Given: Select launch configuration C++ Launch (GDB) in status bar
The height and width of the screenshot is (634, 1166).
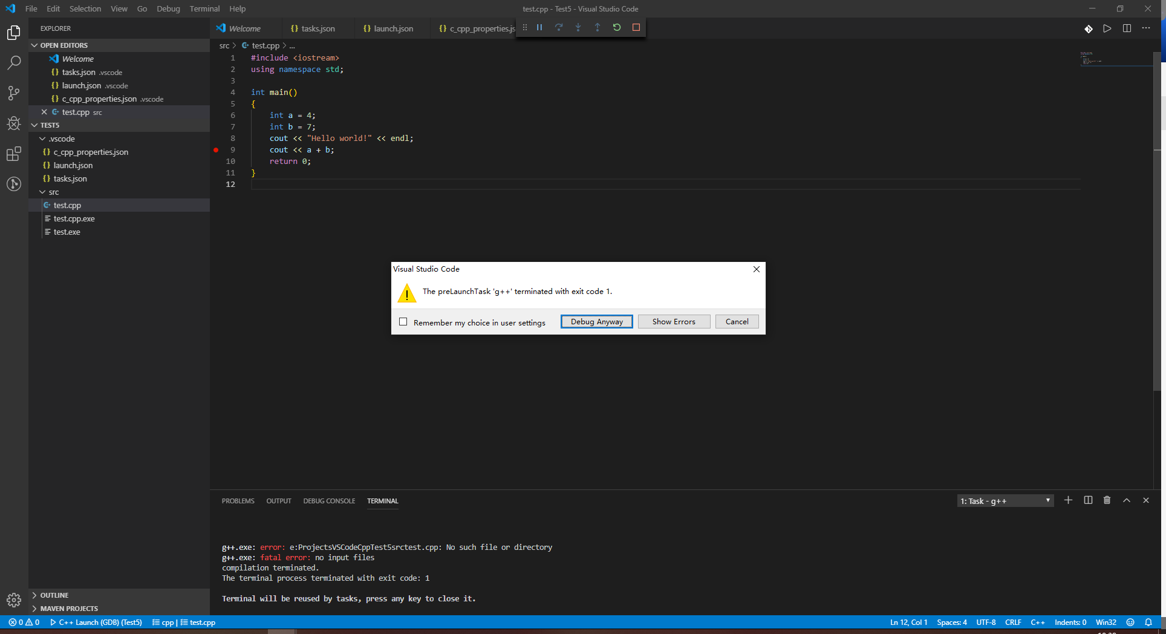Looking at the screenshot, I should coord(96,623).
